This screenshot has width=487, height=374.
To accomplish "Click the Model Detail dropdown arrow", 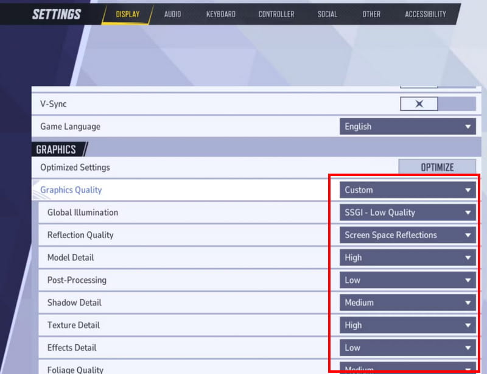I will click(x=468, y=258).
